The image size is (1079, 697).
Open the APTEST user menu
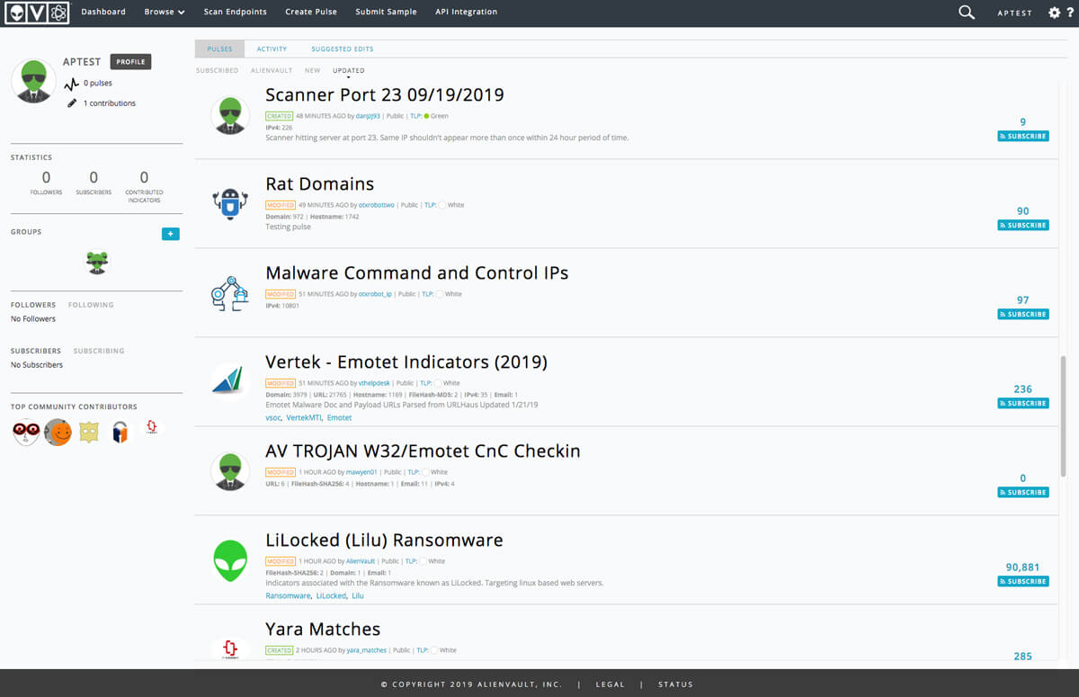coord(1014,13)
